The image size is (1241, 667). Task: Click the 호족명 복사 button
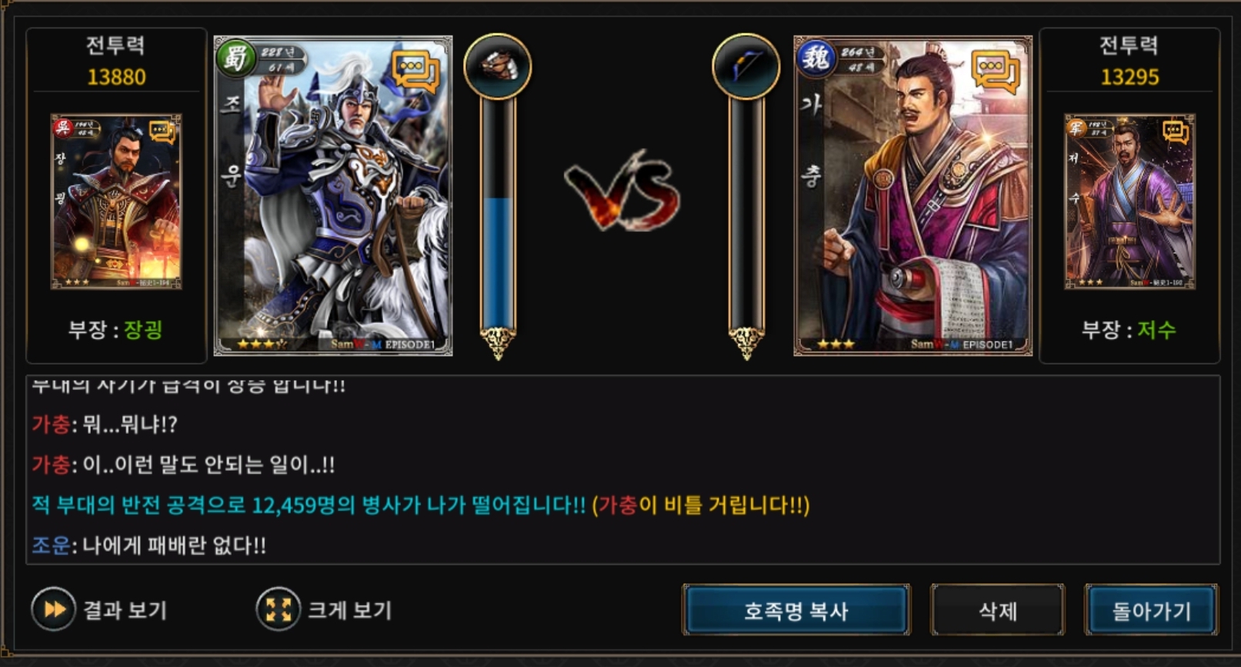pos(796,610)
